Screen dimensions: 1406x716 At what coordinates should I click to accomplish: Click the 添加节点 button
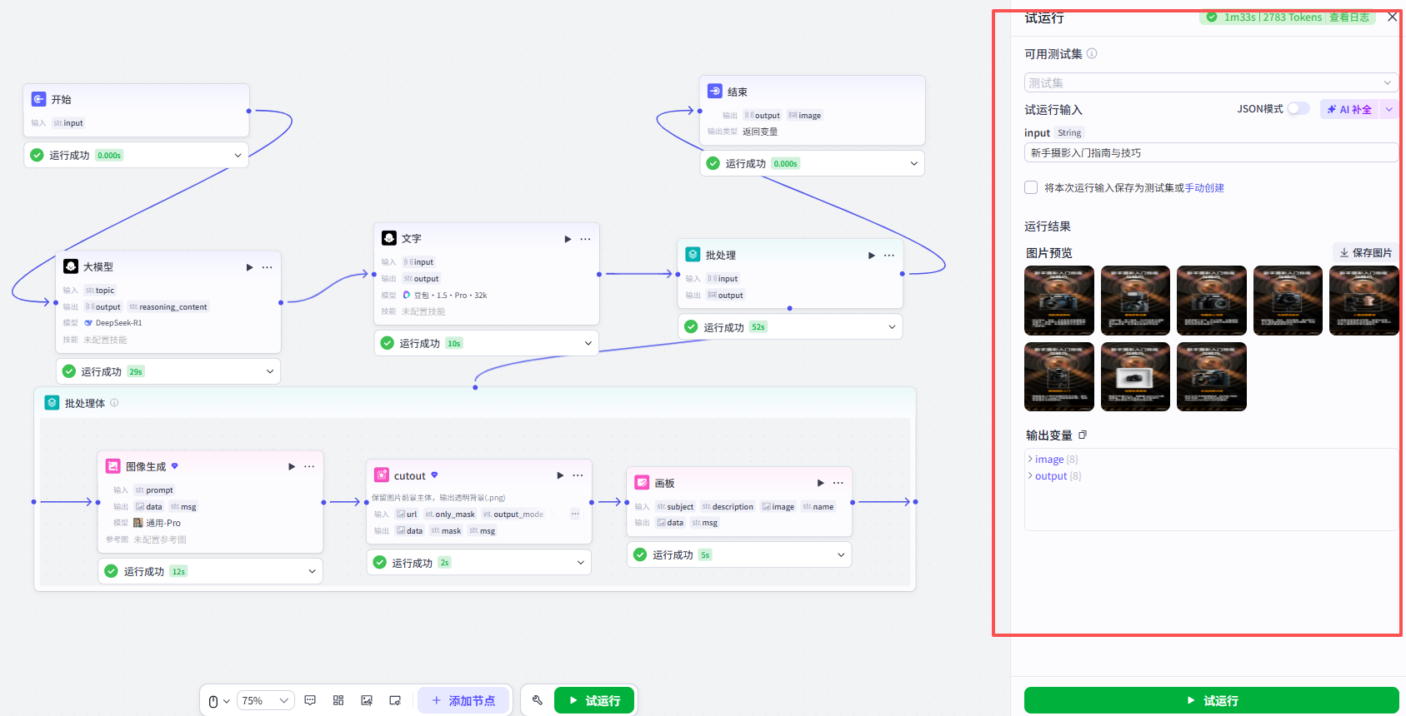463,700
